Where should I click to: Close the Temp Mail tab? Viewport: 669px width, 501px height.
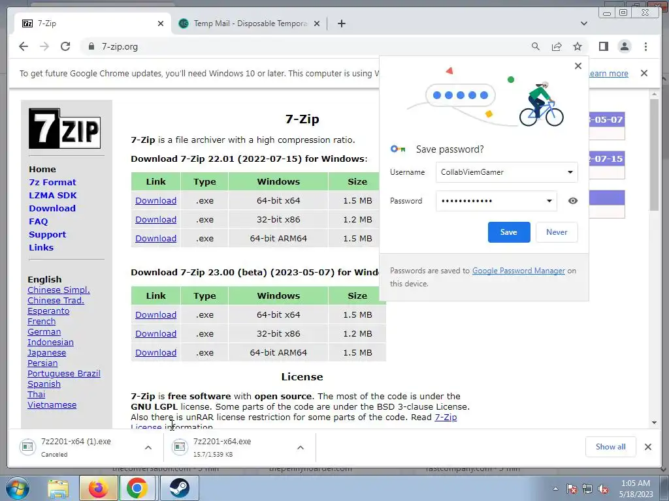pyautogui.click(x=317, y=23)
